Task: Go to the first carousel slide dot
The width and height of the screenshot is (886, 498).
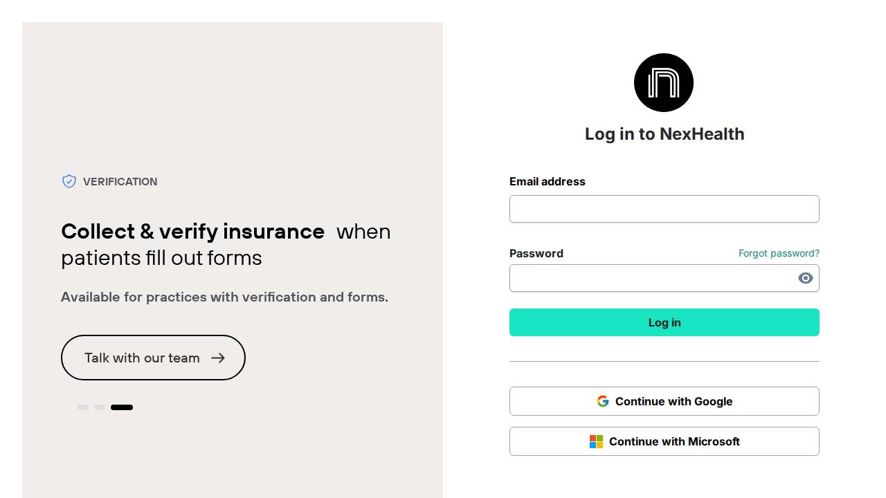Action: (x=83, y=407)
